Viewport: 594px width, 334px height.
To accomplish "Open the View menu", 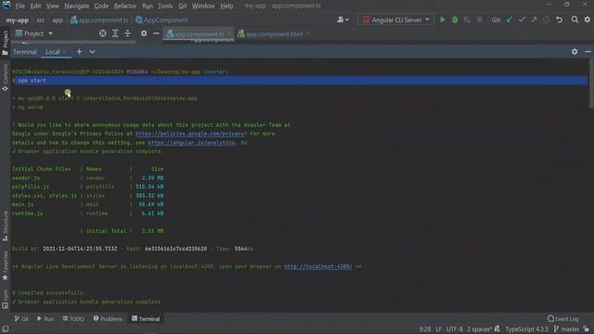I will coord(53,6).
